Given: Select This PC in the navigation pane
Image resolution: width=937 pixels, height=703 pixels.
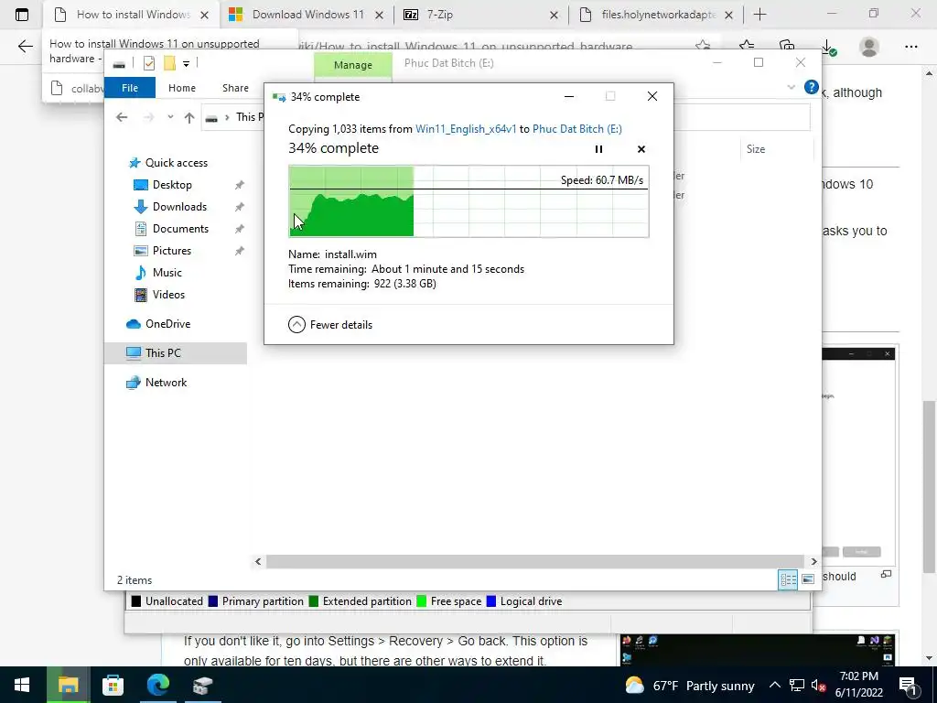Looking at the screenshot, I should [x=176, y=353].
